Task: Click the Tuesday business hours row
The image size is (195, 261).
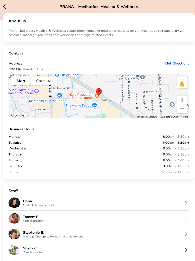Action: coord(99,143)
